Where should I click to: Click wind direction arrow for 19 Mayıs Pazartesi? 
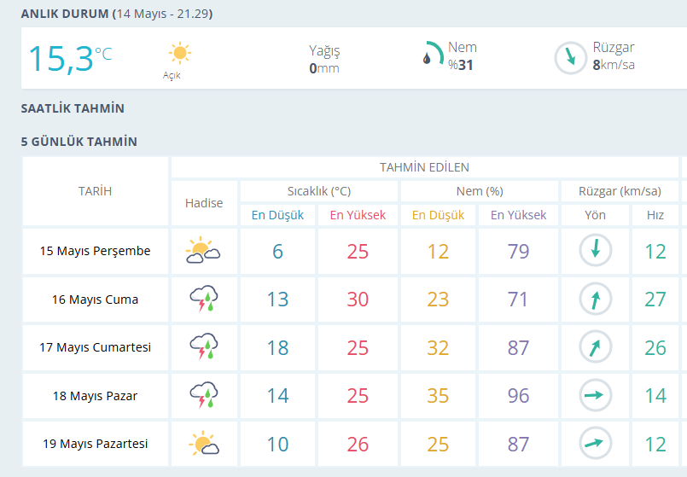595,443
